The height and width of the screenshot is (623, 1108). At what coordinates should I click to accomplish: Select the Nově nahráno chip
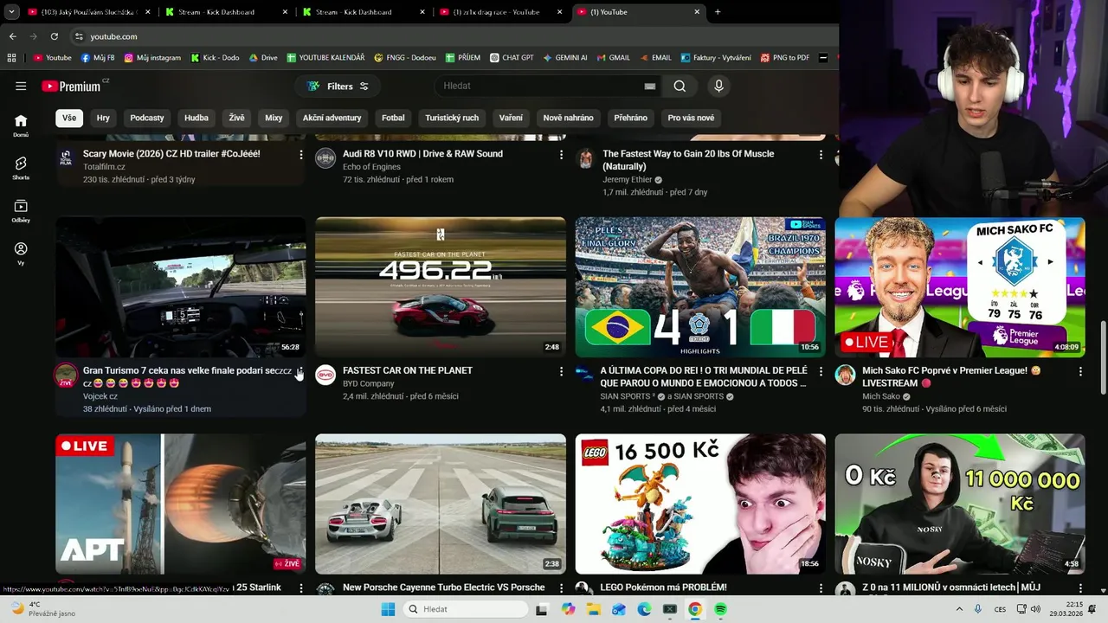[x=568, y=118]
